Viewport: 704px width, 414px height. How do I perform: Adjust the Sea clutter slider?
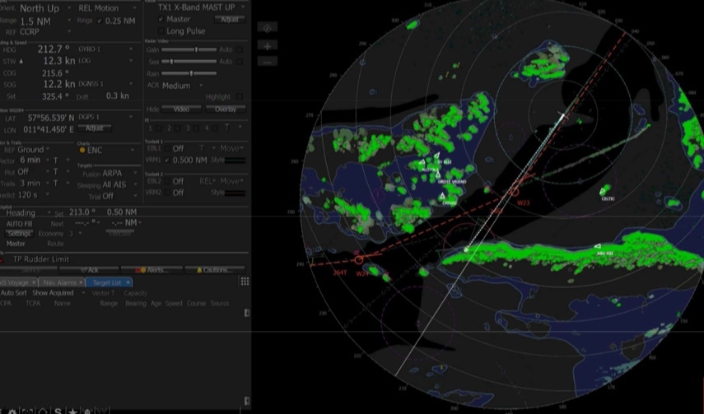189,62
